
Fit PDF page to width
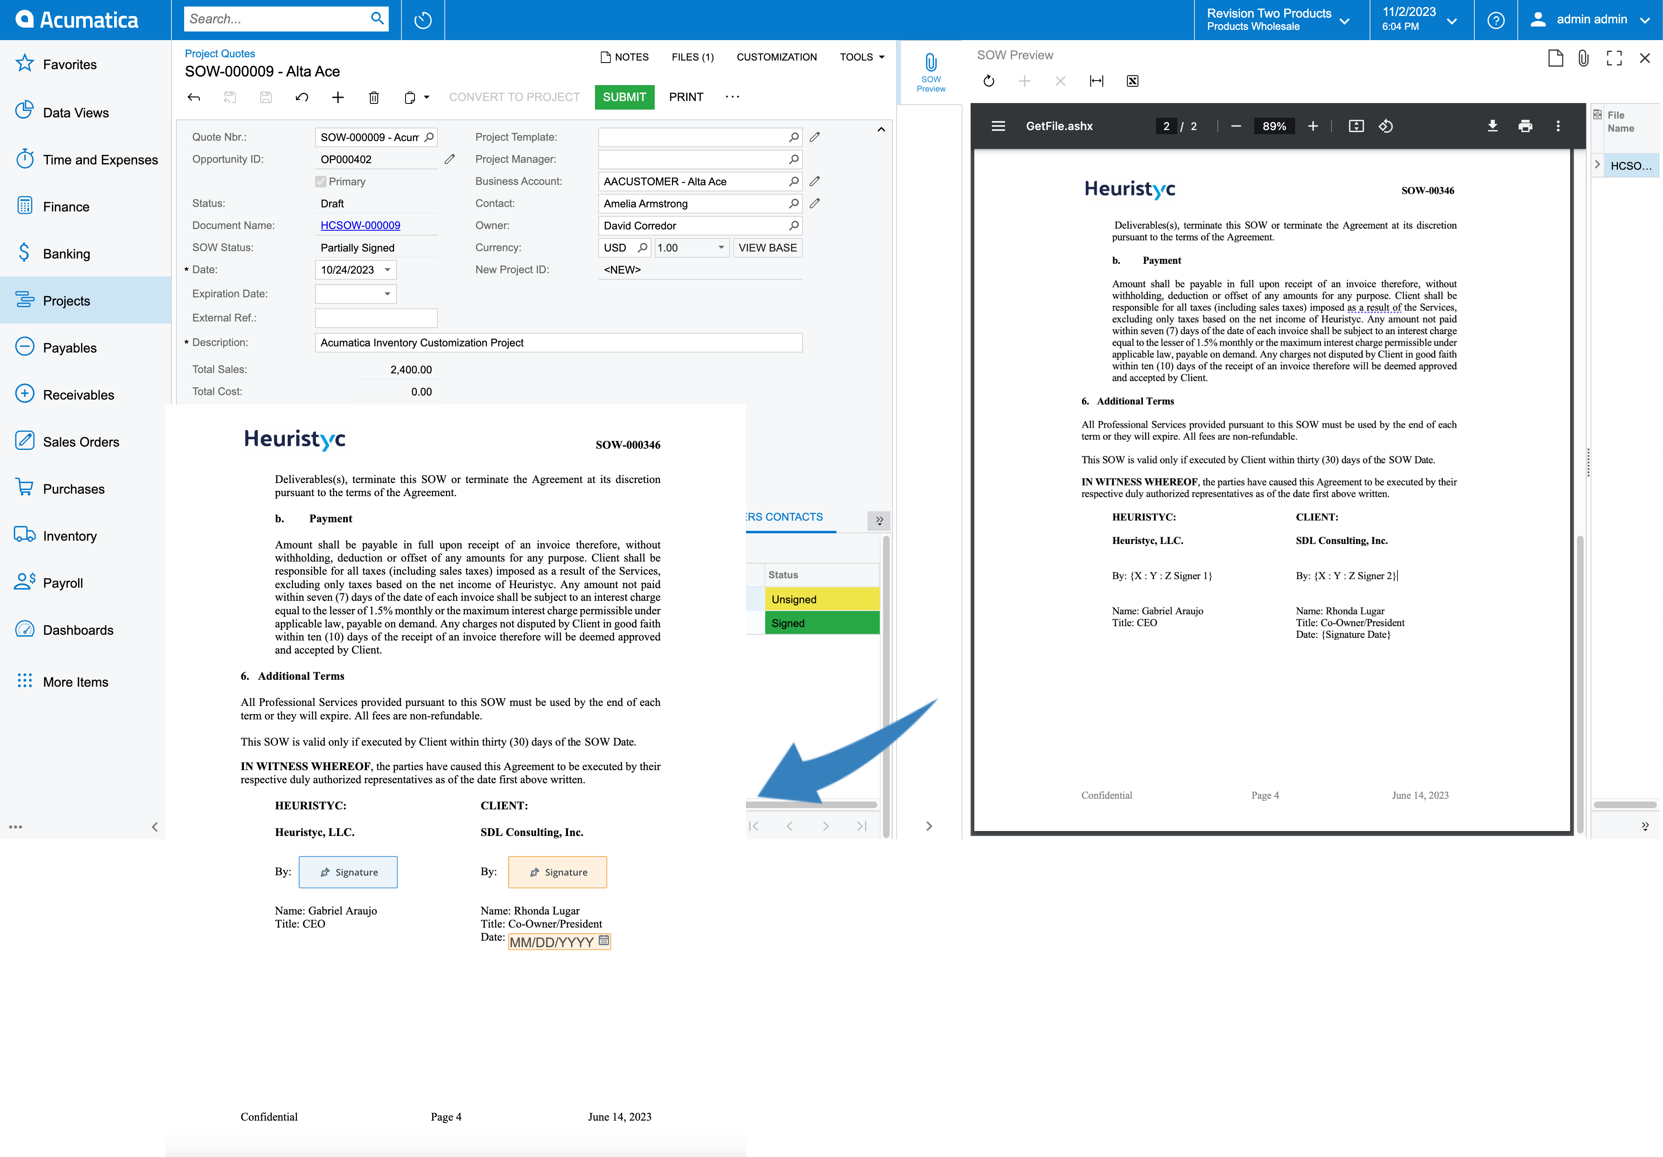pyautogui.click(x=1356, y=126)
